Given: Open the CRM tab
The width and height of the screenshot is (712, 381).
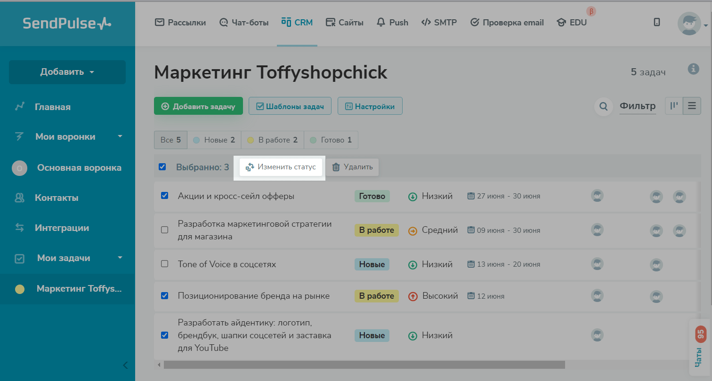Looking at the screenshot, I should click(297, 22).
